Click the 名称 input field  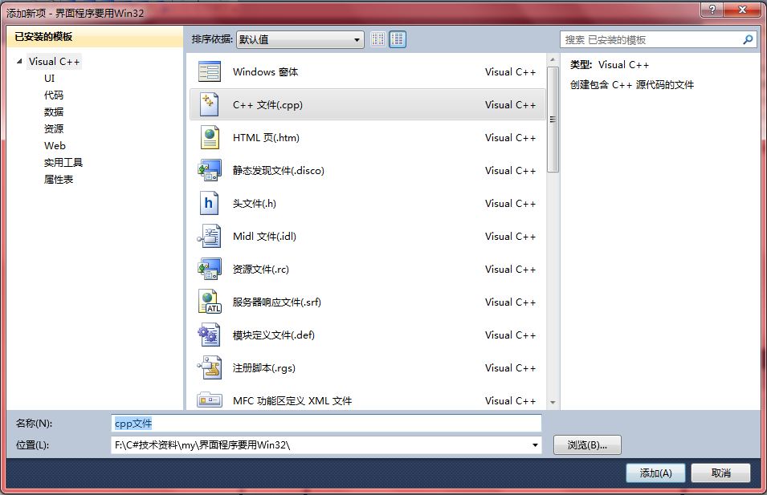[326, 423]
